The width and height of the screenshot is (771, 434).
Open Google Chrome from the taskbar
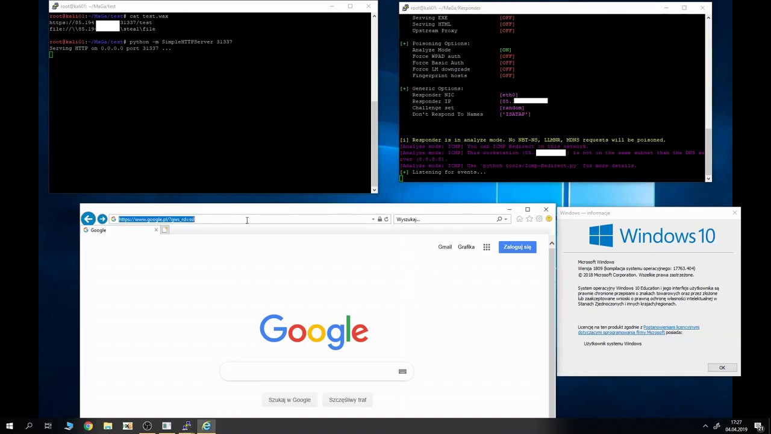pyautogui.click(x=88, y=426)
